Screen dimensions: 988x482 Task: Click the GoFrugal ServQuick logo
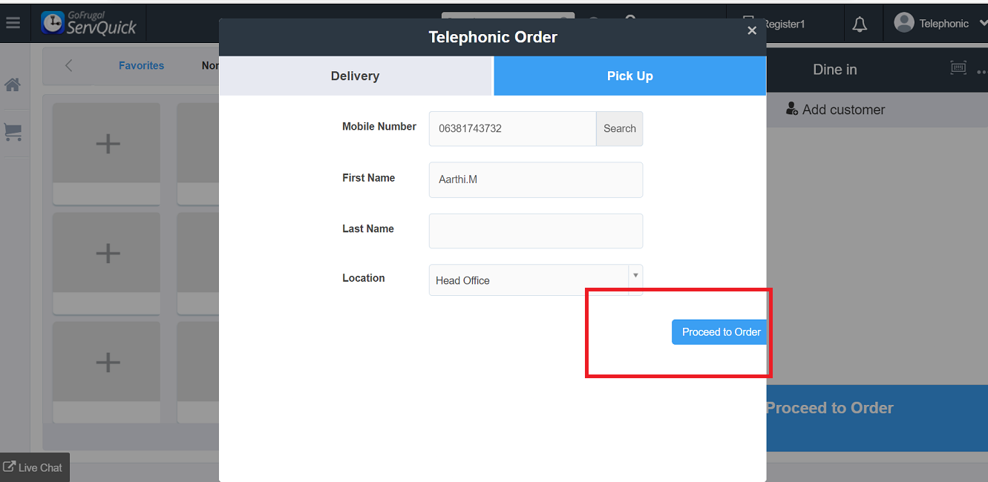90,23
